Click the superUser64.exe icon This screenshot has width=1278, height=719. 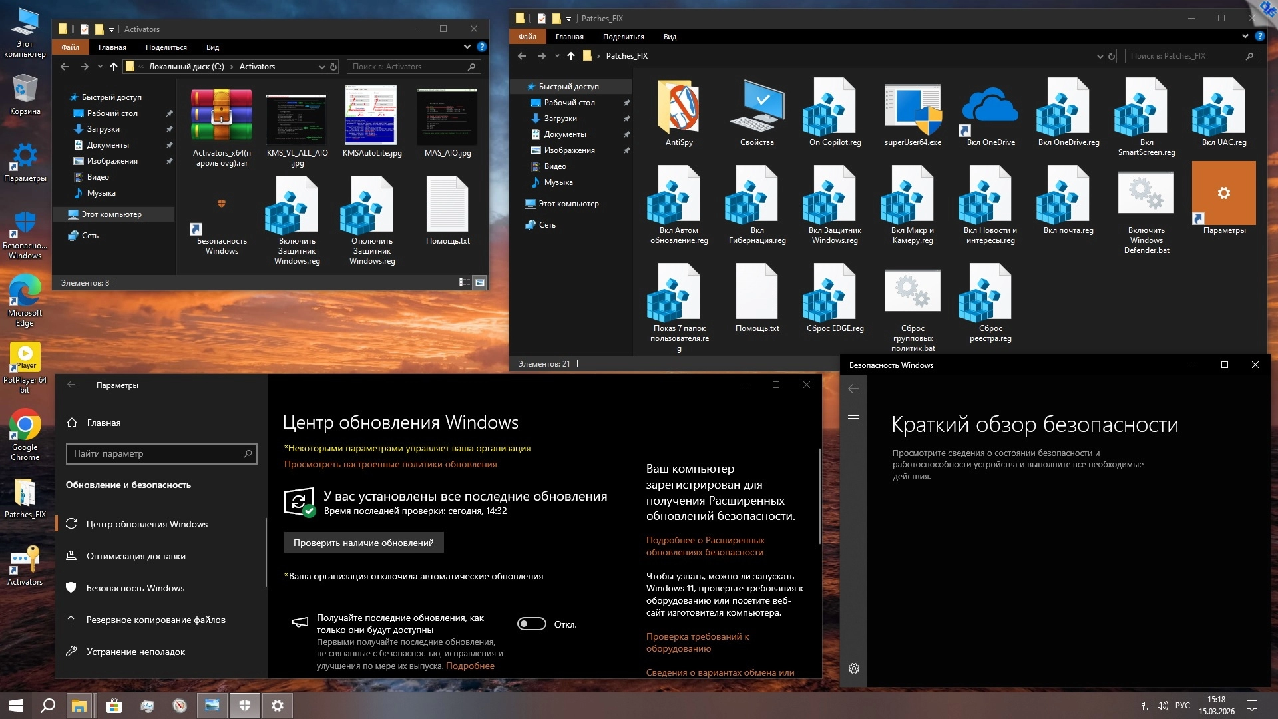point(912,108)
